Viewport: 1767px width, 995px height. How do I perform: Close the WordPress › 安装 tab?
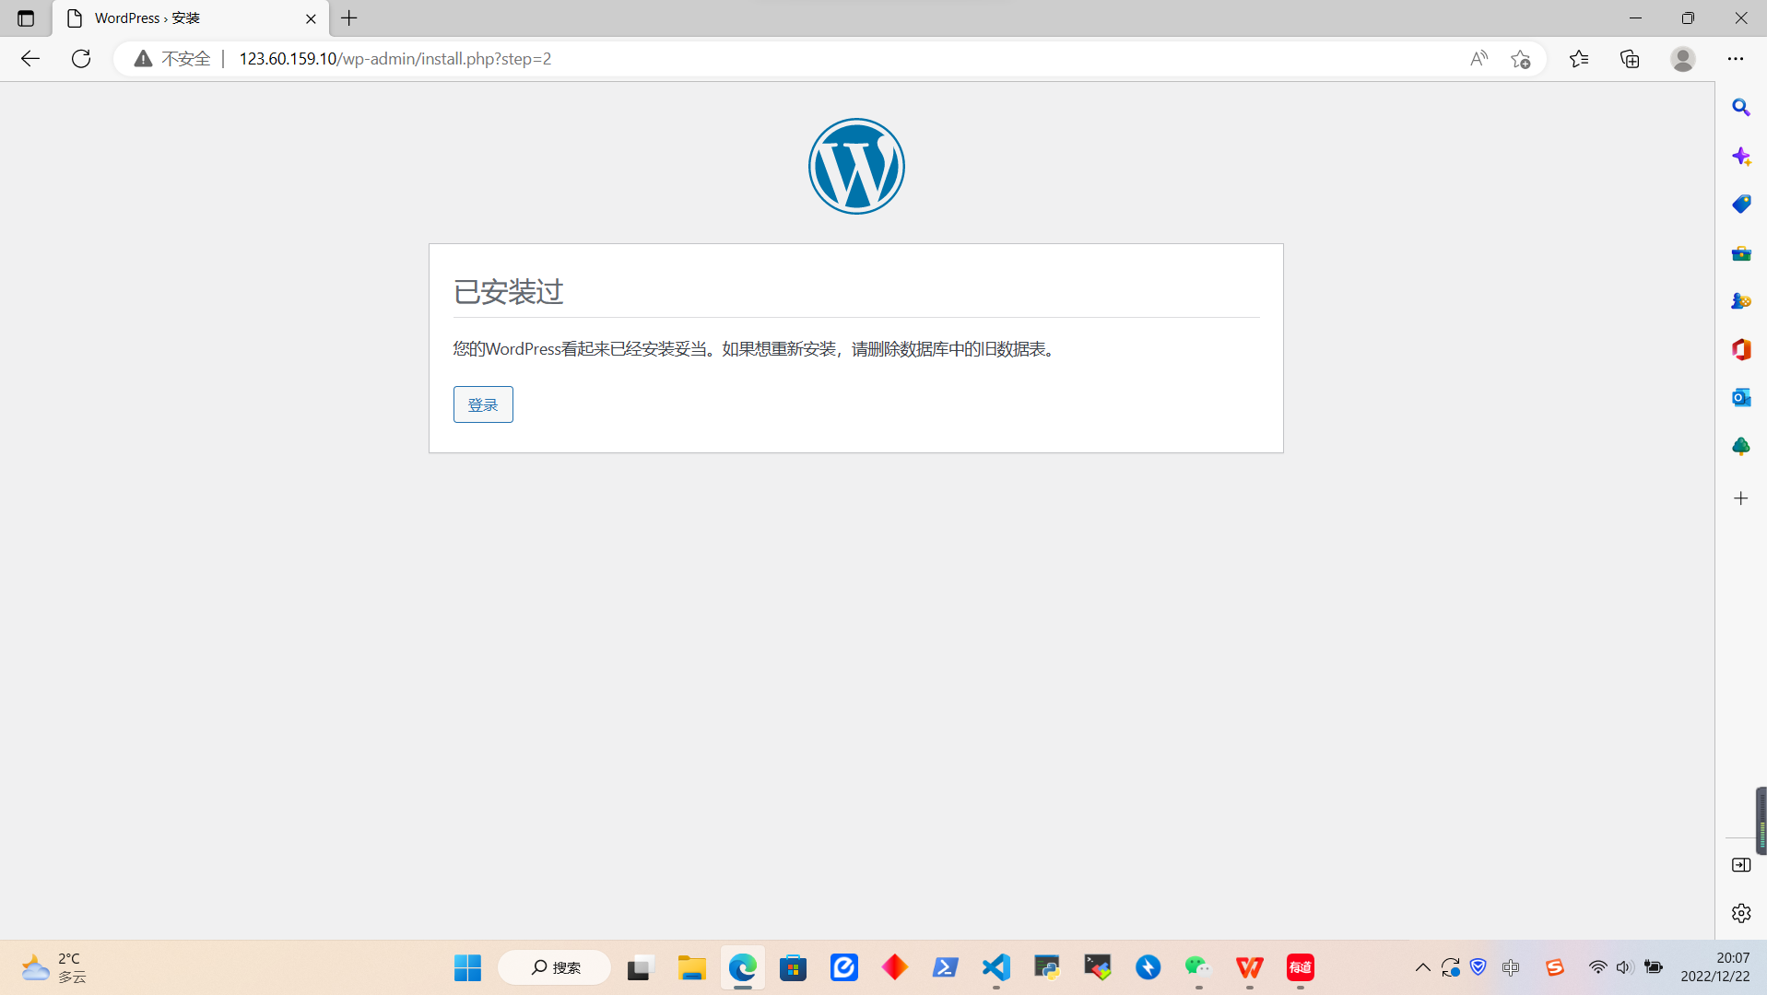tap(311, 18)
